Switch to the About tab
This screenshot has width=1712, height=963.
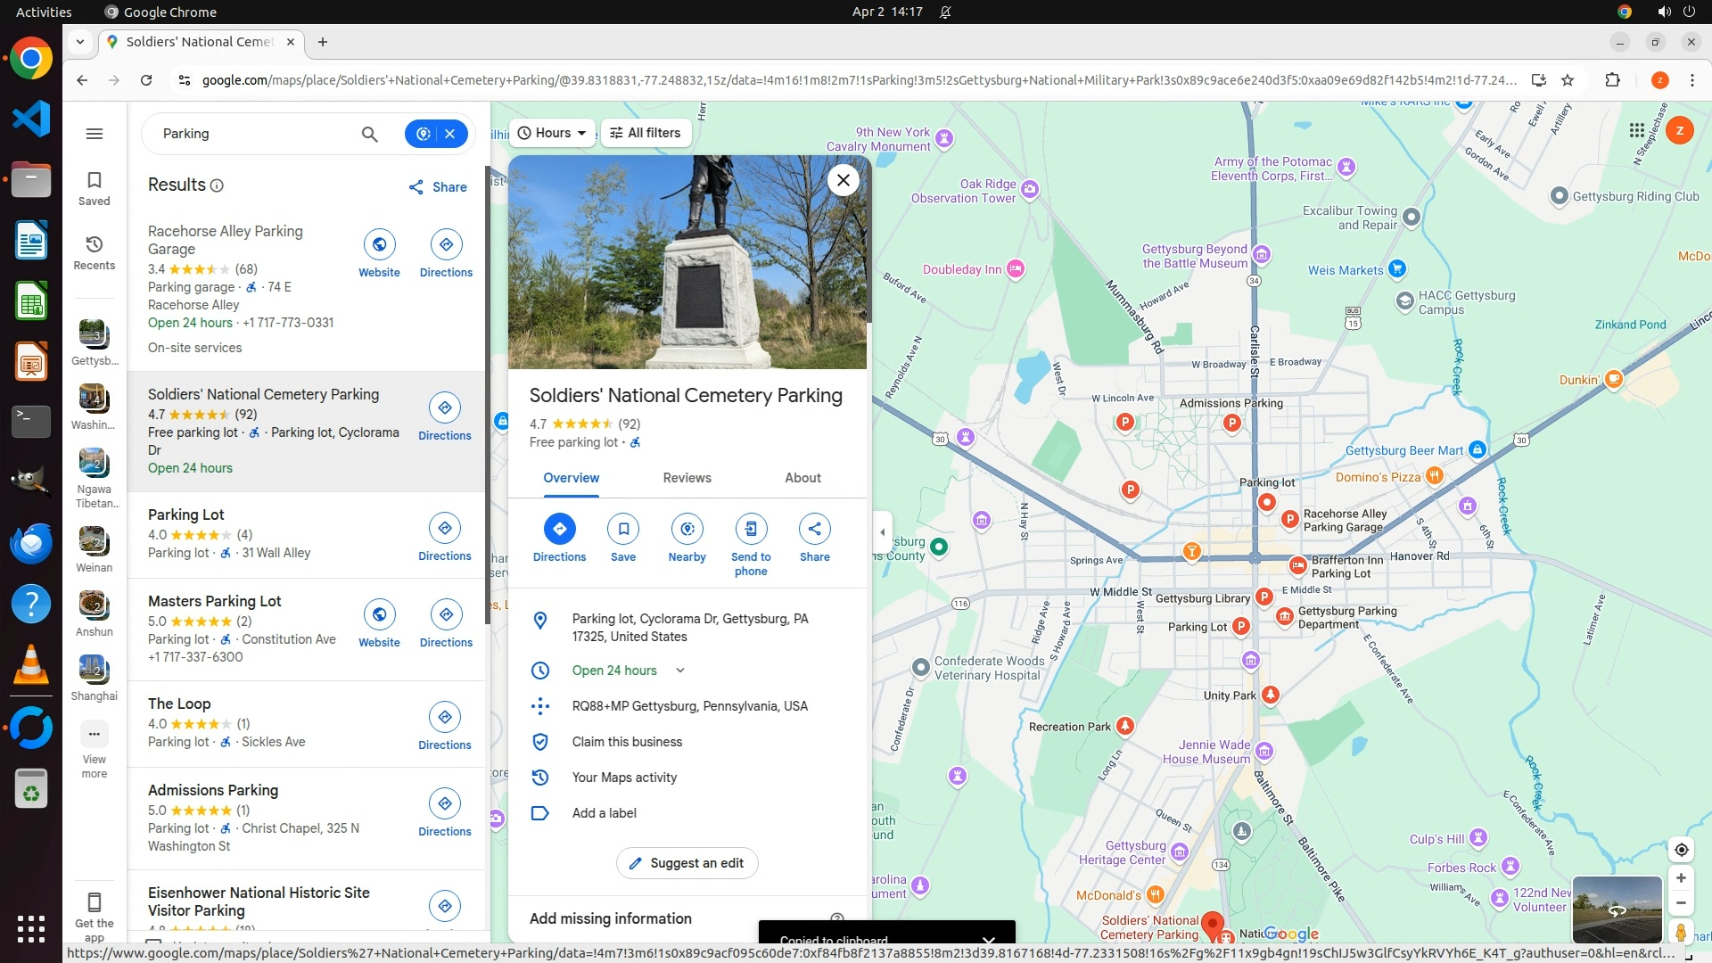coord(802,478)
